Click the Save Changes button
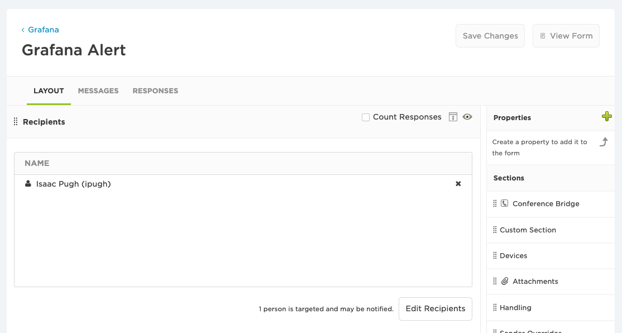Screen dimensions: 622x333 (490, 36)
